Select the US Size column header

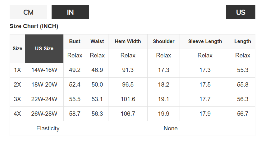pyautogui.click(x=44, y=49)
